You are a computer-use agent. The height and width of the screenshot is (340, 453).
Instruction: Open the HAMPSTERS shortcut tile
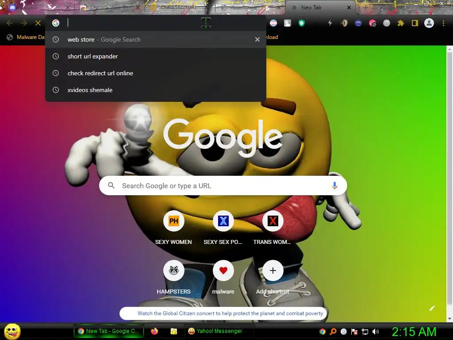173,278
